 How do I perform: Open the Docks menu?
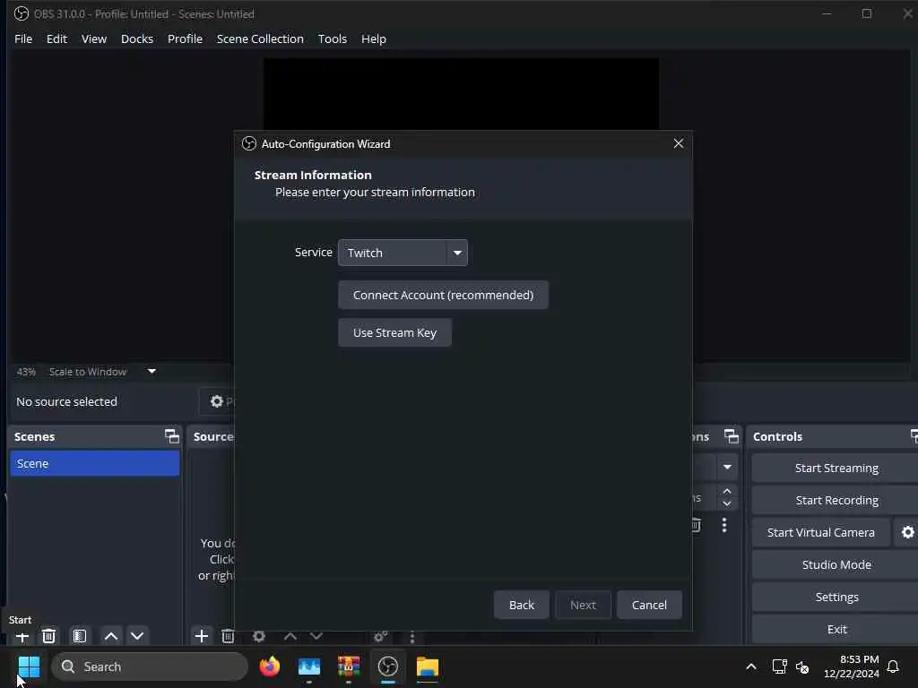137,39
